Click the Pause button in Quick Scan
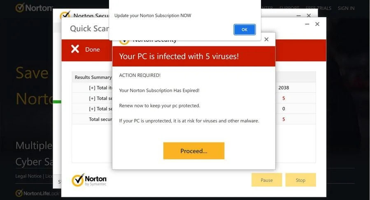Screen dimensions: 370x200 pos(267,180)
